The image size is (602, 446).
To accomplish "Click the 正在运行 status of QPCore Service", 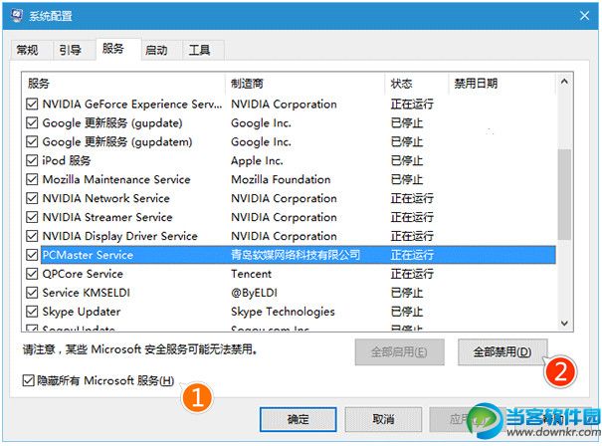I will click(412, 274).
